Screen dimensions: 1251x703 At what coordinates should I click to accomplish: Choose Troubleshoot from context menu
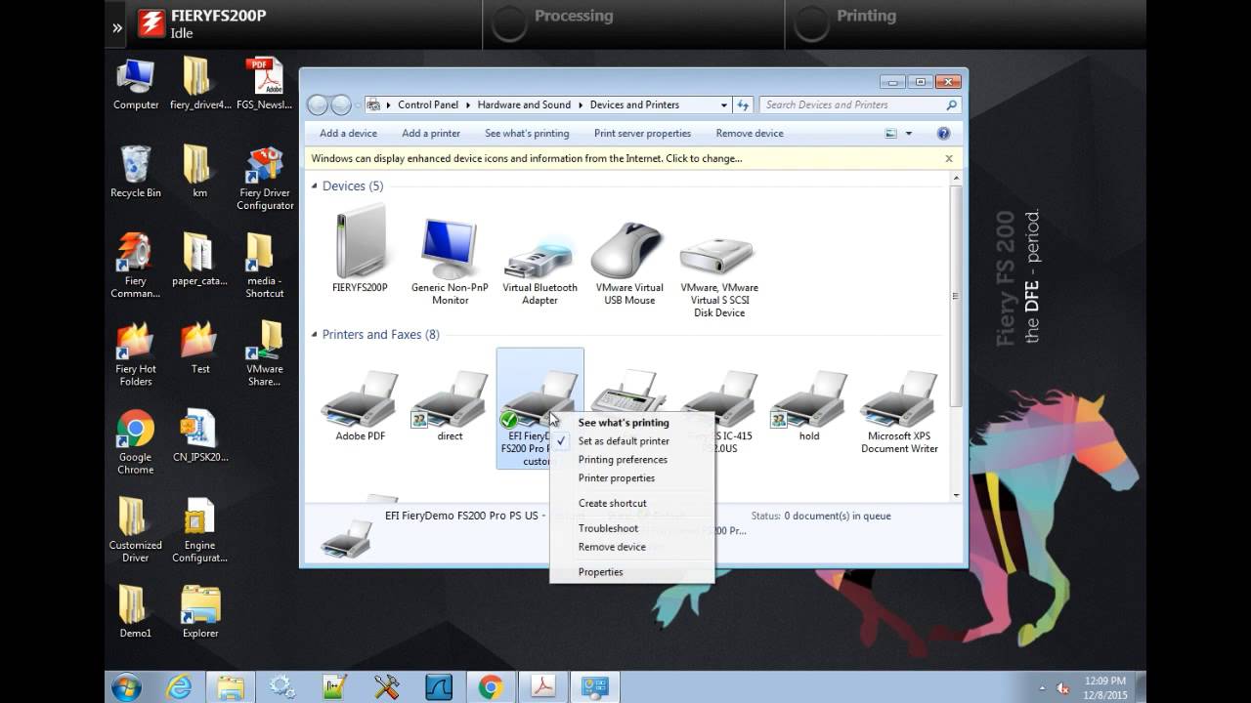pyautogui.click(x=608, y=528)
